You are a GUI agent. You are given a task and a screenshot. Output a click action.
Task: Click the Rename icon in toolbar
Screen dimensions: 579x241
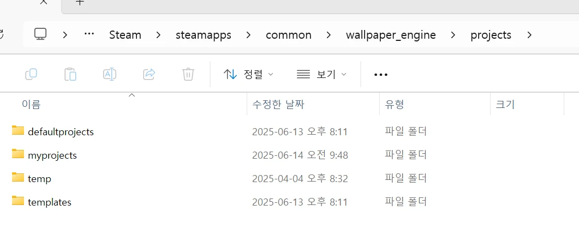coord(110,74)
